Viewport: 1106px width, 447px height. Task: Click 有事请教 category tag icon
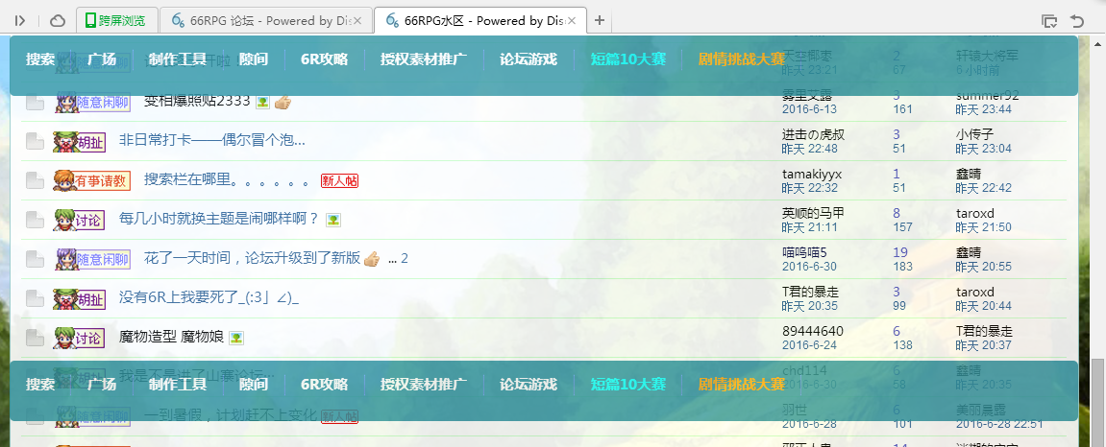pyautogui.click(x=92, y=181)
